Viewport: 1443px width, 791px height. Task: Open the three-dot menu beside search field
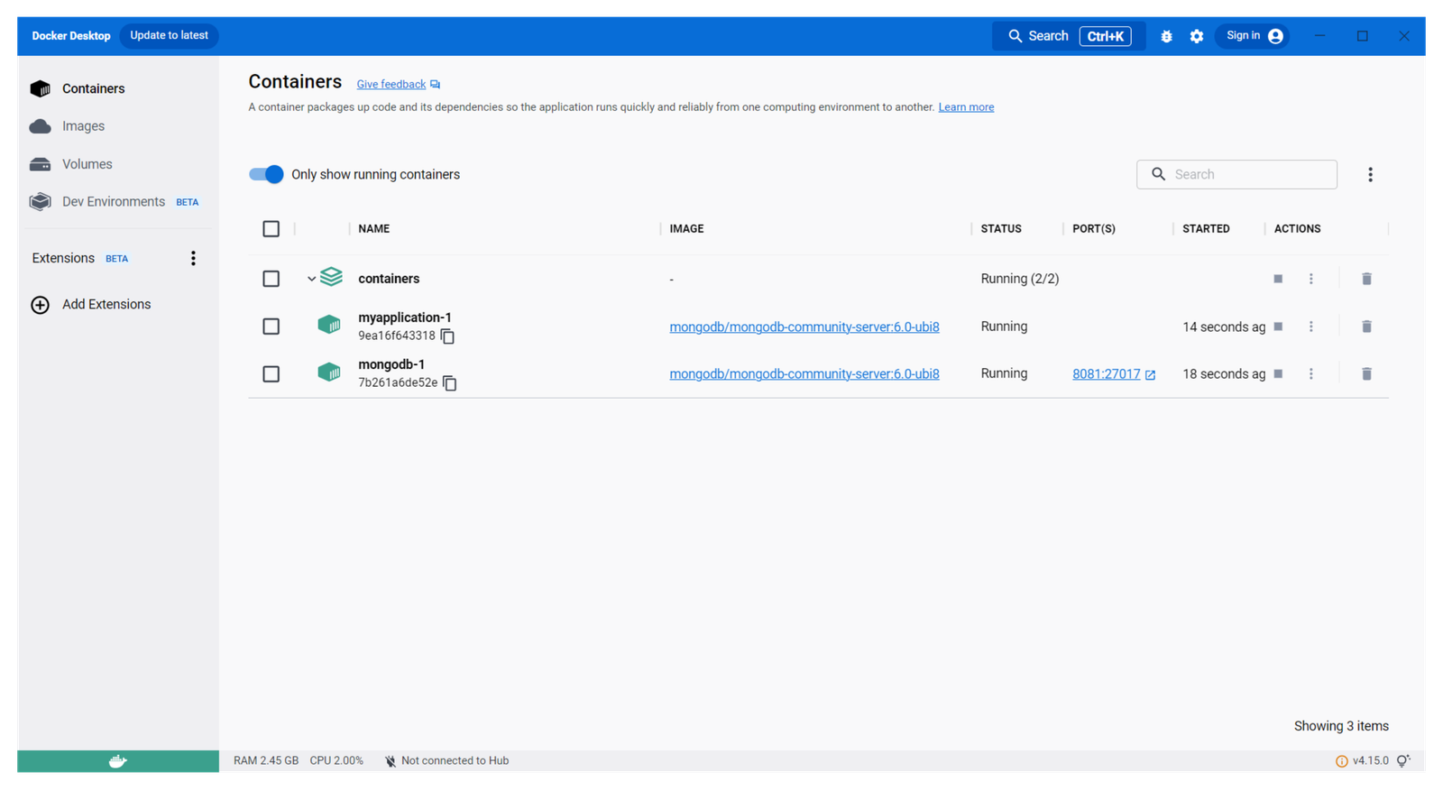click(x=1370, y=175)
